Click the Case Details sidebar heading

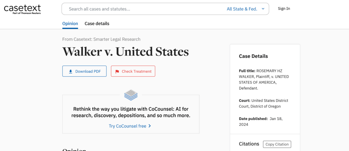point(253,56)
